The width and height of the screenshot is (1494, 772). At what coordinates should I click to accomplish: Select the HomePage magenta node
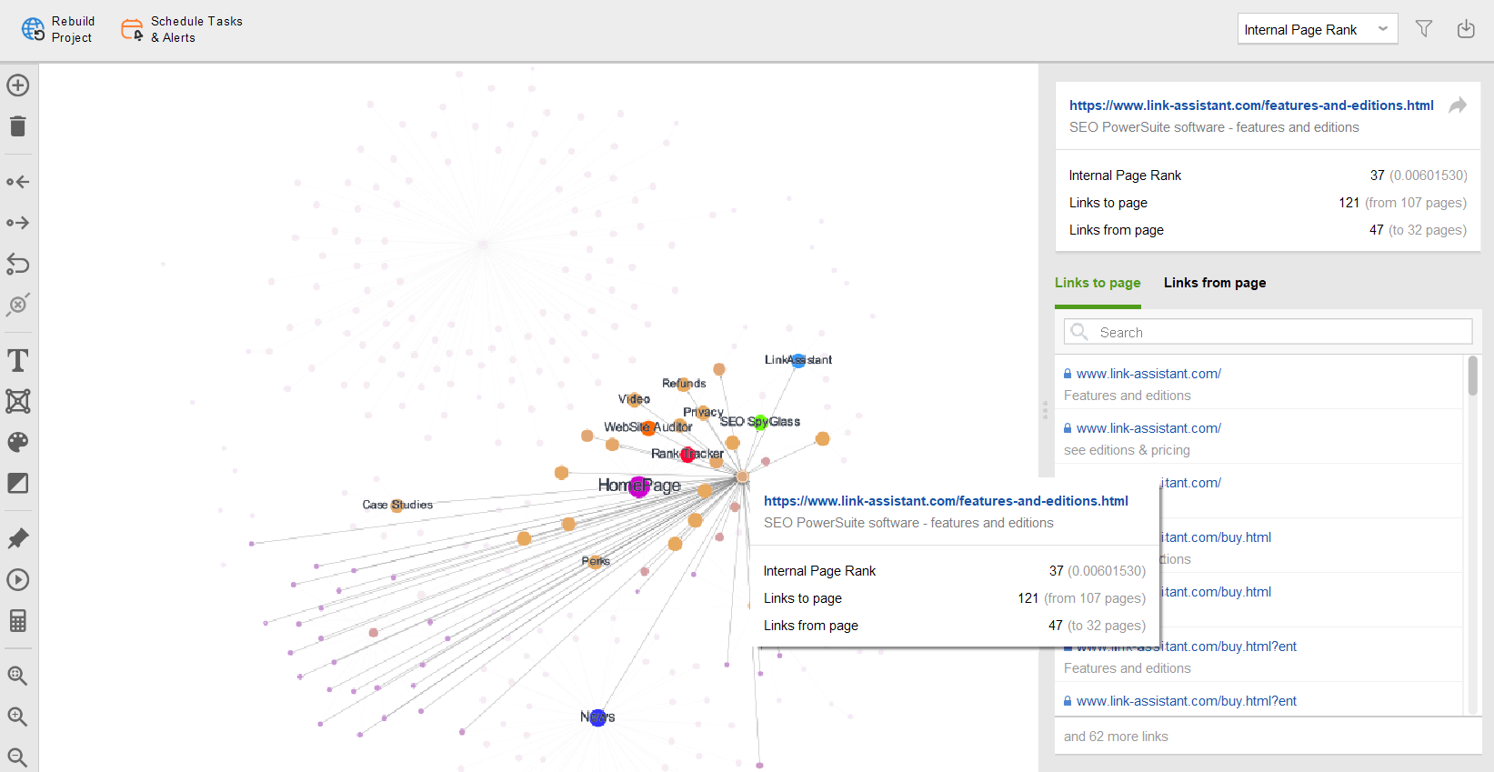[639, 486]
